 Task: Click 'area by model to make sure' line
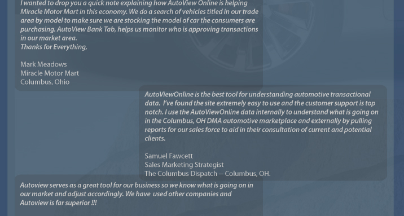click(x=138, y=21)
